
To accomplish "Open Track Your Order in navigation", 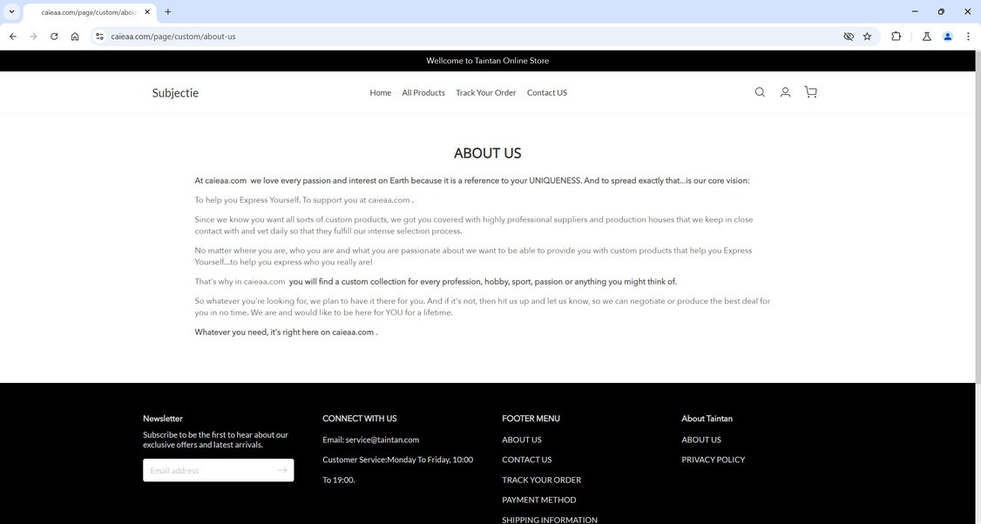I will [486, 92].
